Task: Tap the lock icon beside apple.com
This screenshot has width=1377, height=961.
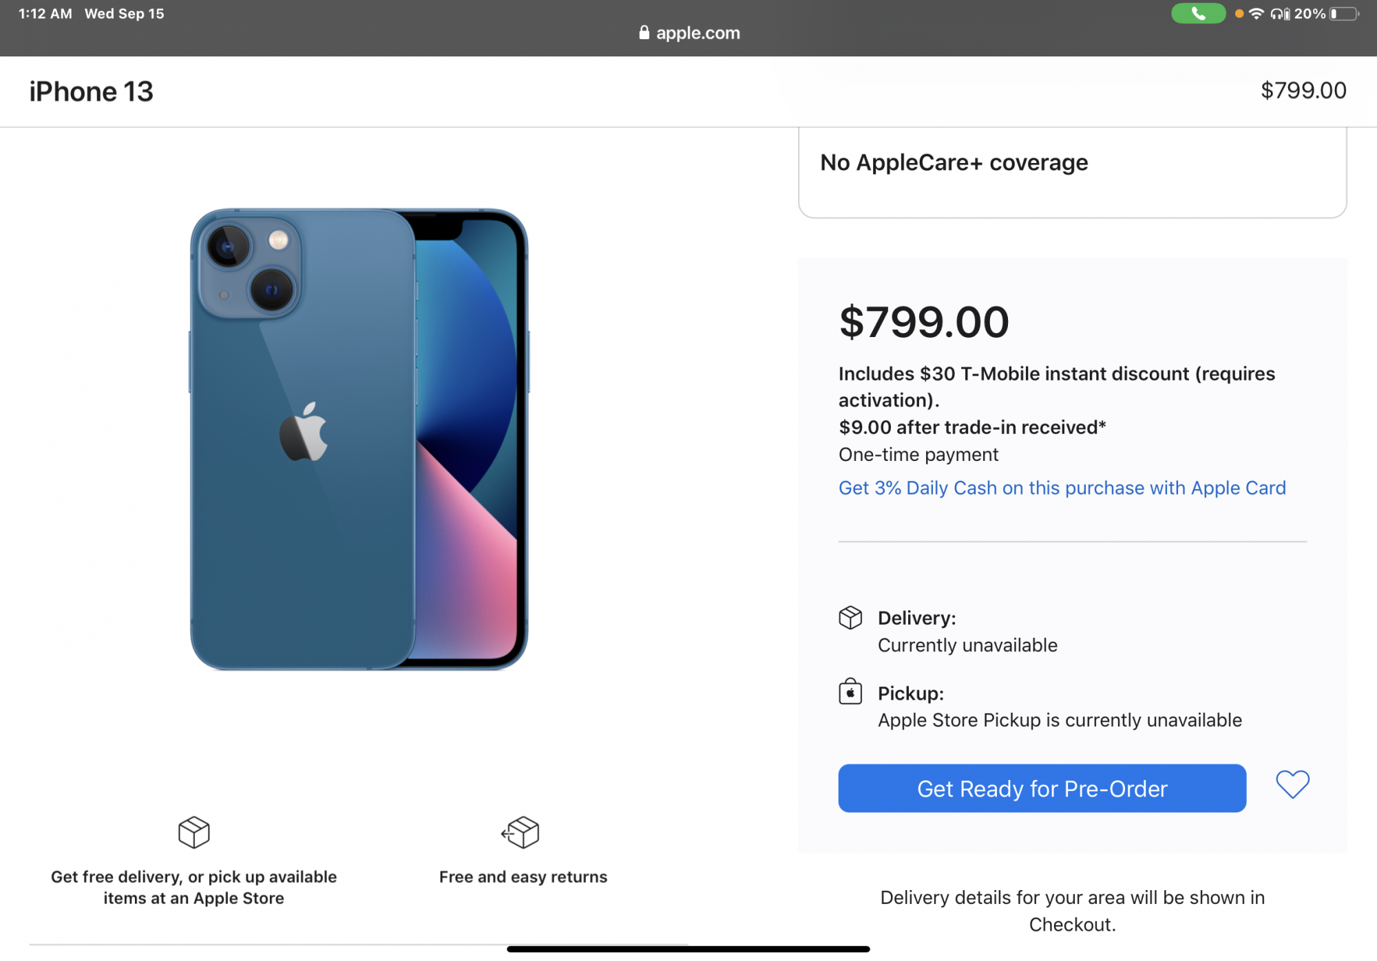Action: [x=644, y=33]
